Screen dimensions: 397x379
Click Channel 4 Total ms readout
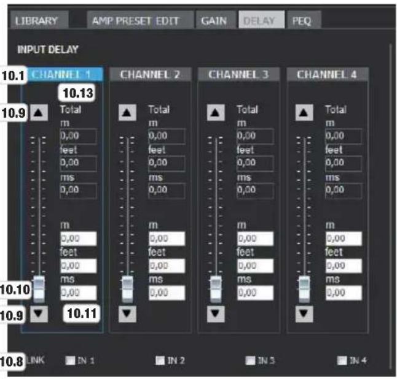click(x=344, y=191)
